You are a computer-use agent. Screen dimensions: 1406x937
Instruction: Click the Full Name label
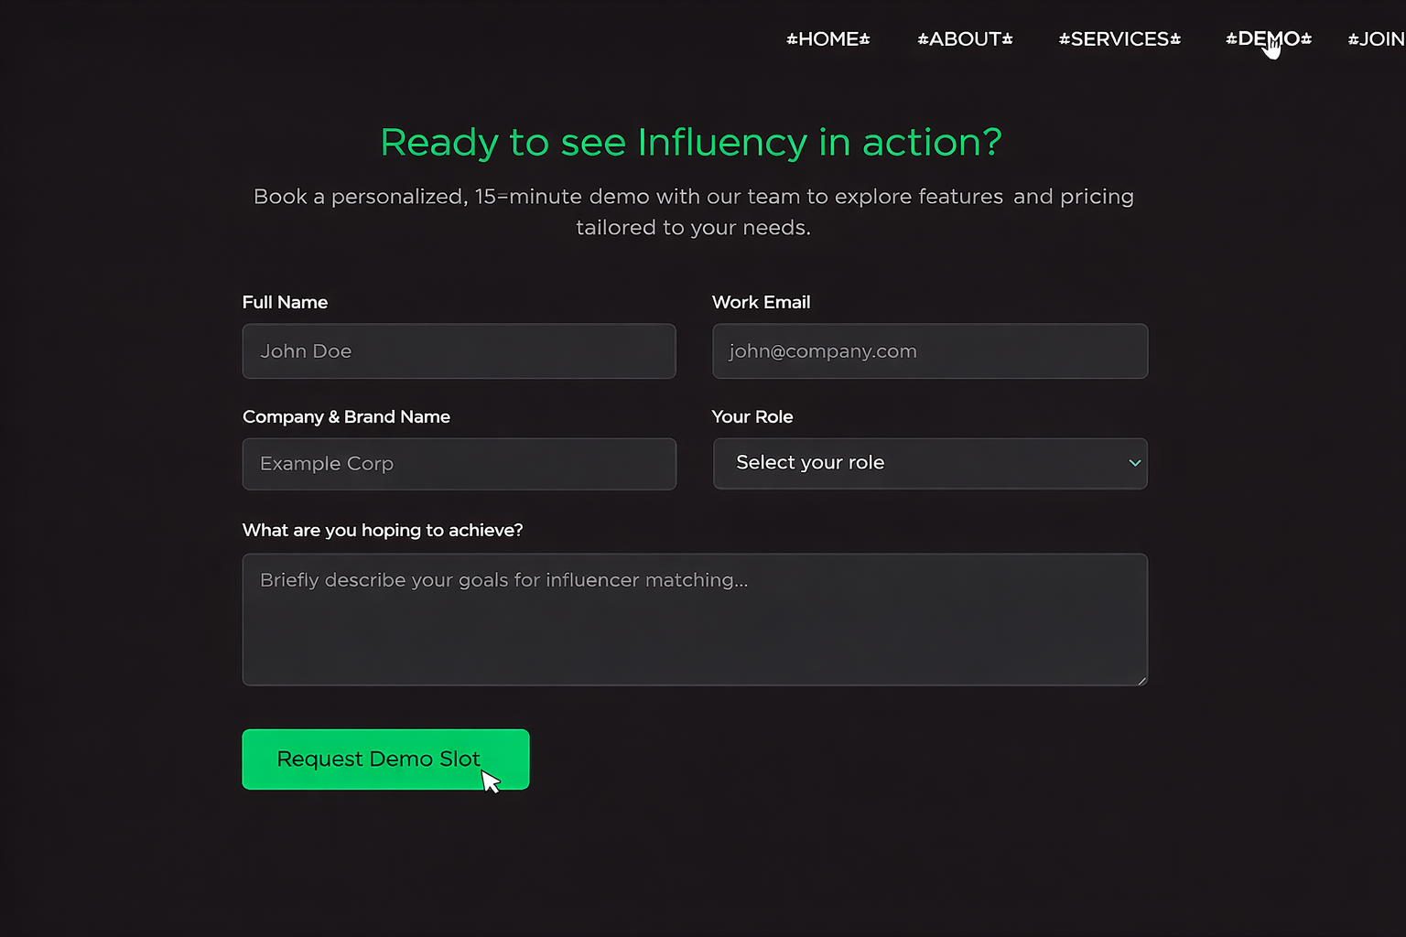(x=285, y=302)
